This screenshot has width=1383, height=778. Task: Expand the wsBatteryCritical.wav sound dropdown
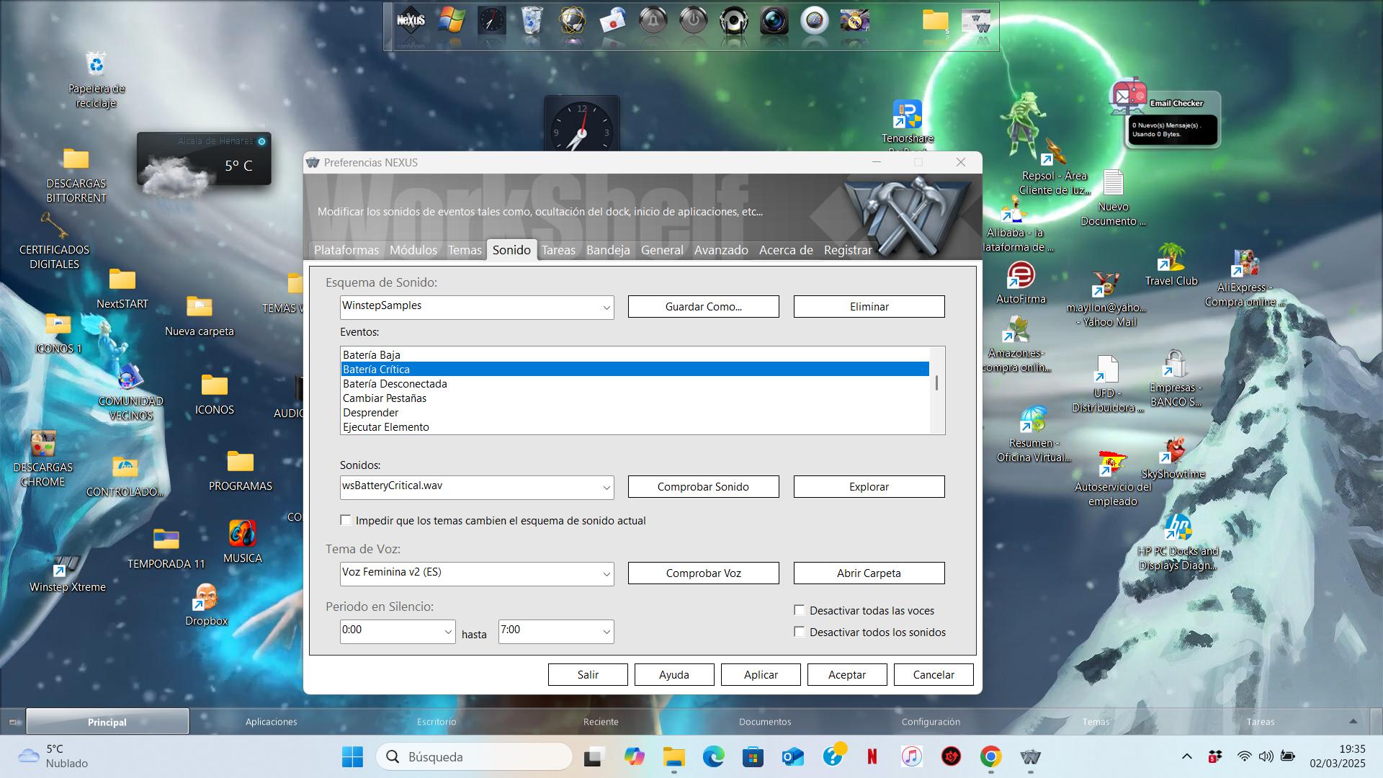(x=606, y=488)
